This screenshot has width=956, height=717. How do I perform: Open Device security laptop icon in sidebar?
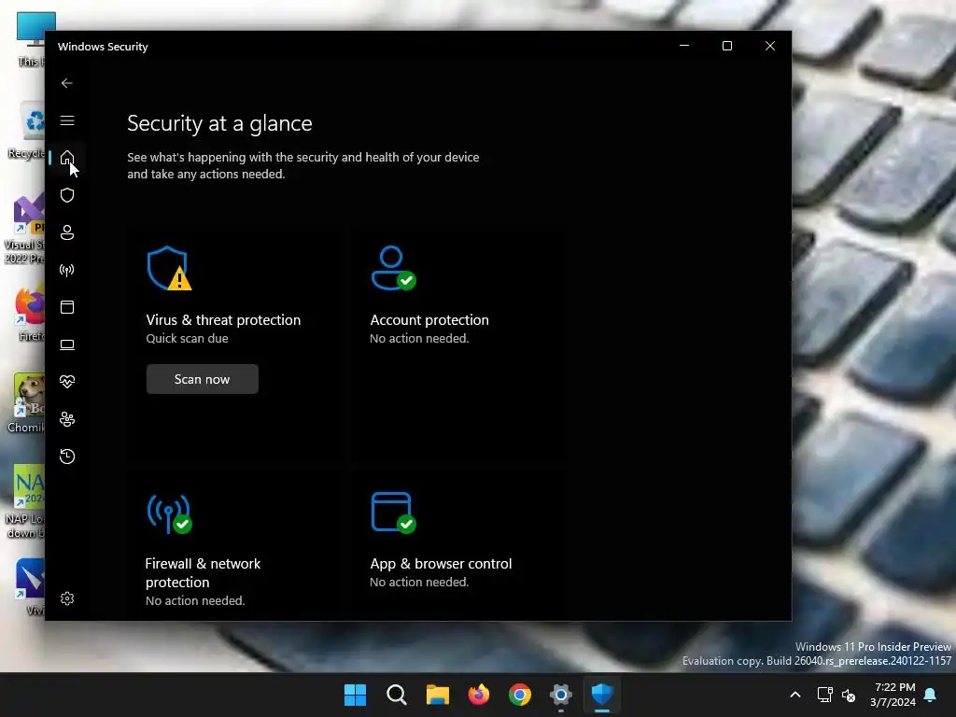67,344
